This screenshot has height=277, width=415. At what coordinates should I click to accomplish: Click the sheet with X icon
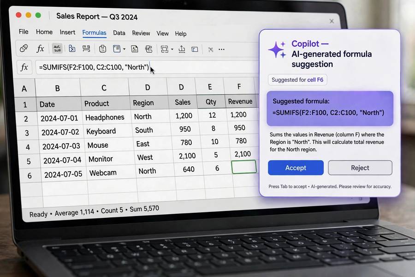(x=72, y=48)
